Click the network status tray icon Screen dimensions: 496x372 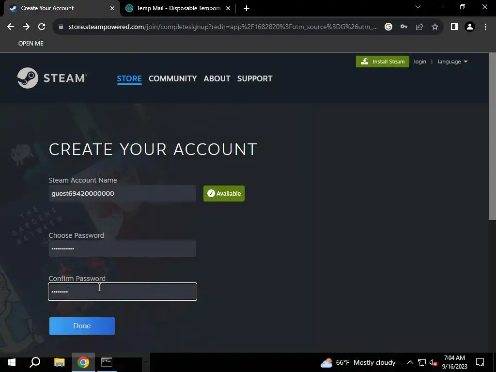pyautogui.click(x=422, y=362)
